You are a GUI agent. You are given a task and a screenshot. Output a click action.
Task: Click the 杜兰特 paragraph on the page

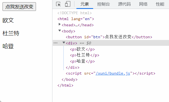point(11,33)
